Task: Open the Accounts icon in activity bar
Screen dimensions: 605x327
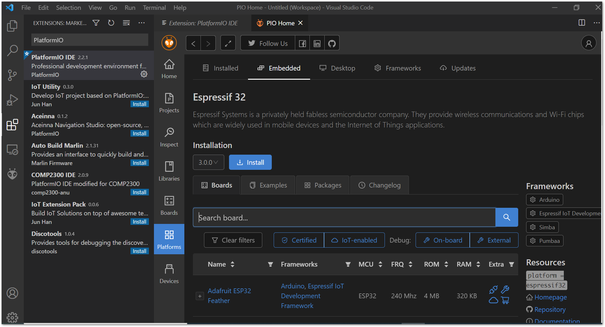Action: pyautogui.click(x=12, y=293)
